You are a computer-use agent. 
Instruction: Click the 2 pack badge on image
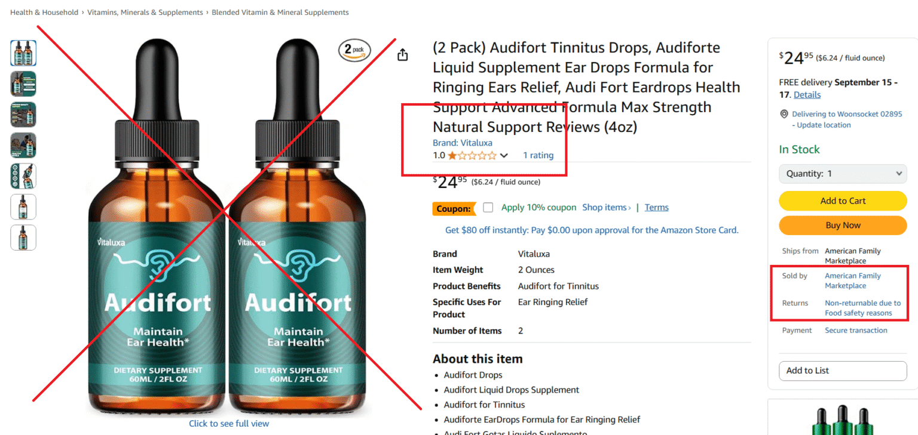354,51
